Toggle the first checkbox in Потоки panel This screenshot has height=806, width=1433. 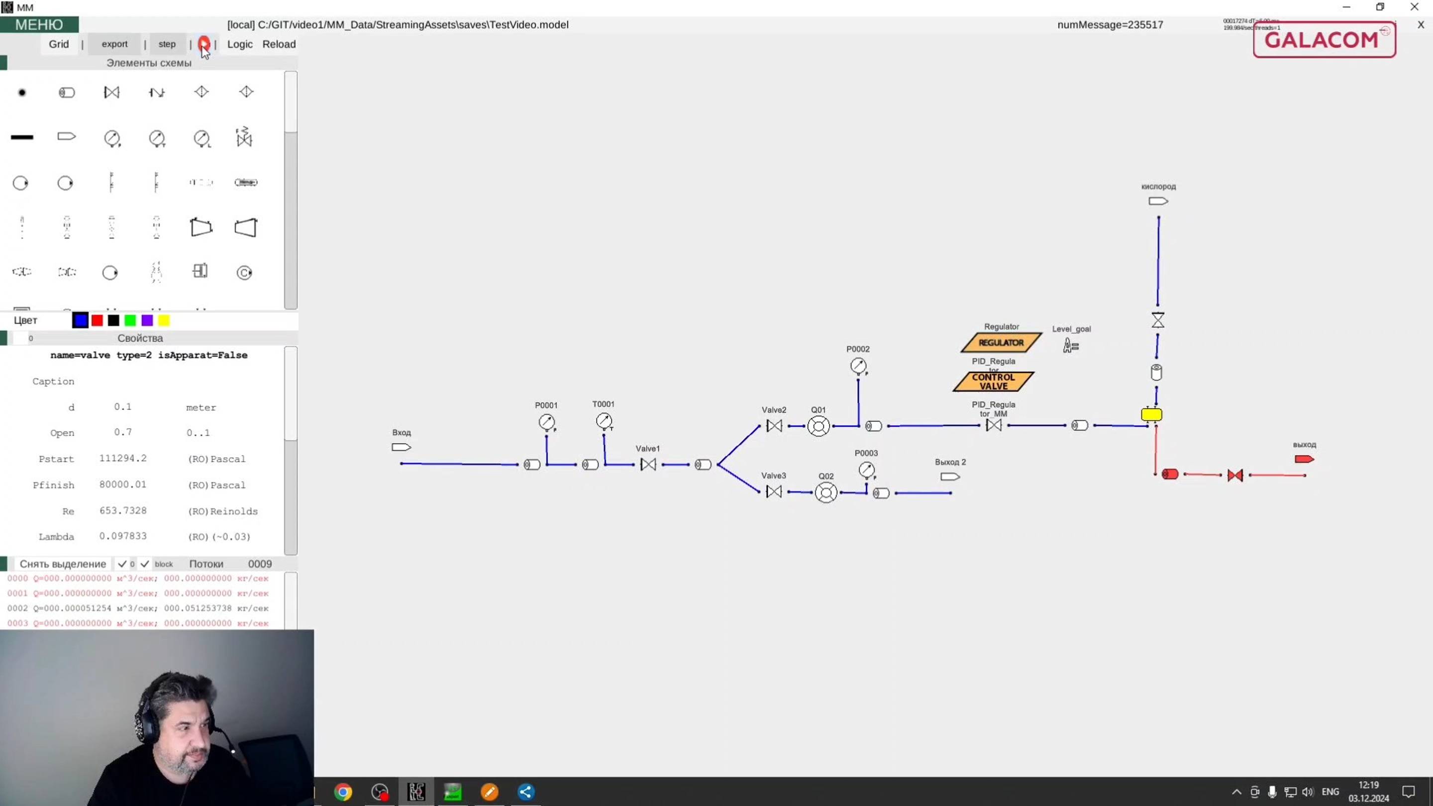[120, 563]
